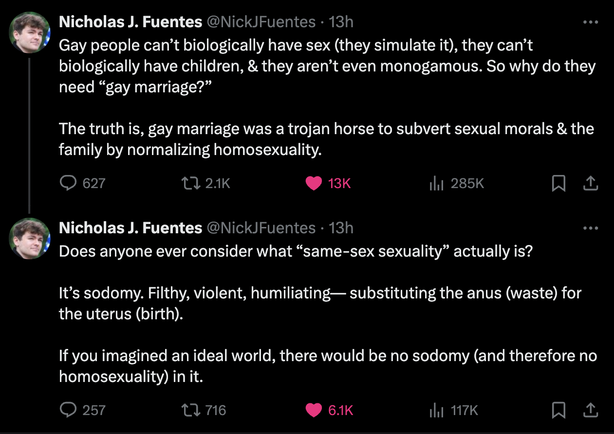Open the more options menu on the second tweet

(590, 228)
